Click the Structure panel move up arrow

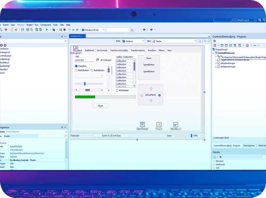pyautogui.click(x=1, y=45)
